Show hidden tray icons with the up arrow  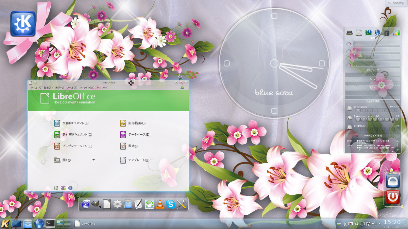[379, 224]
